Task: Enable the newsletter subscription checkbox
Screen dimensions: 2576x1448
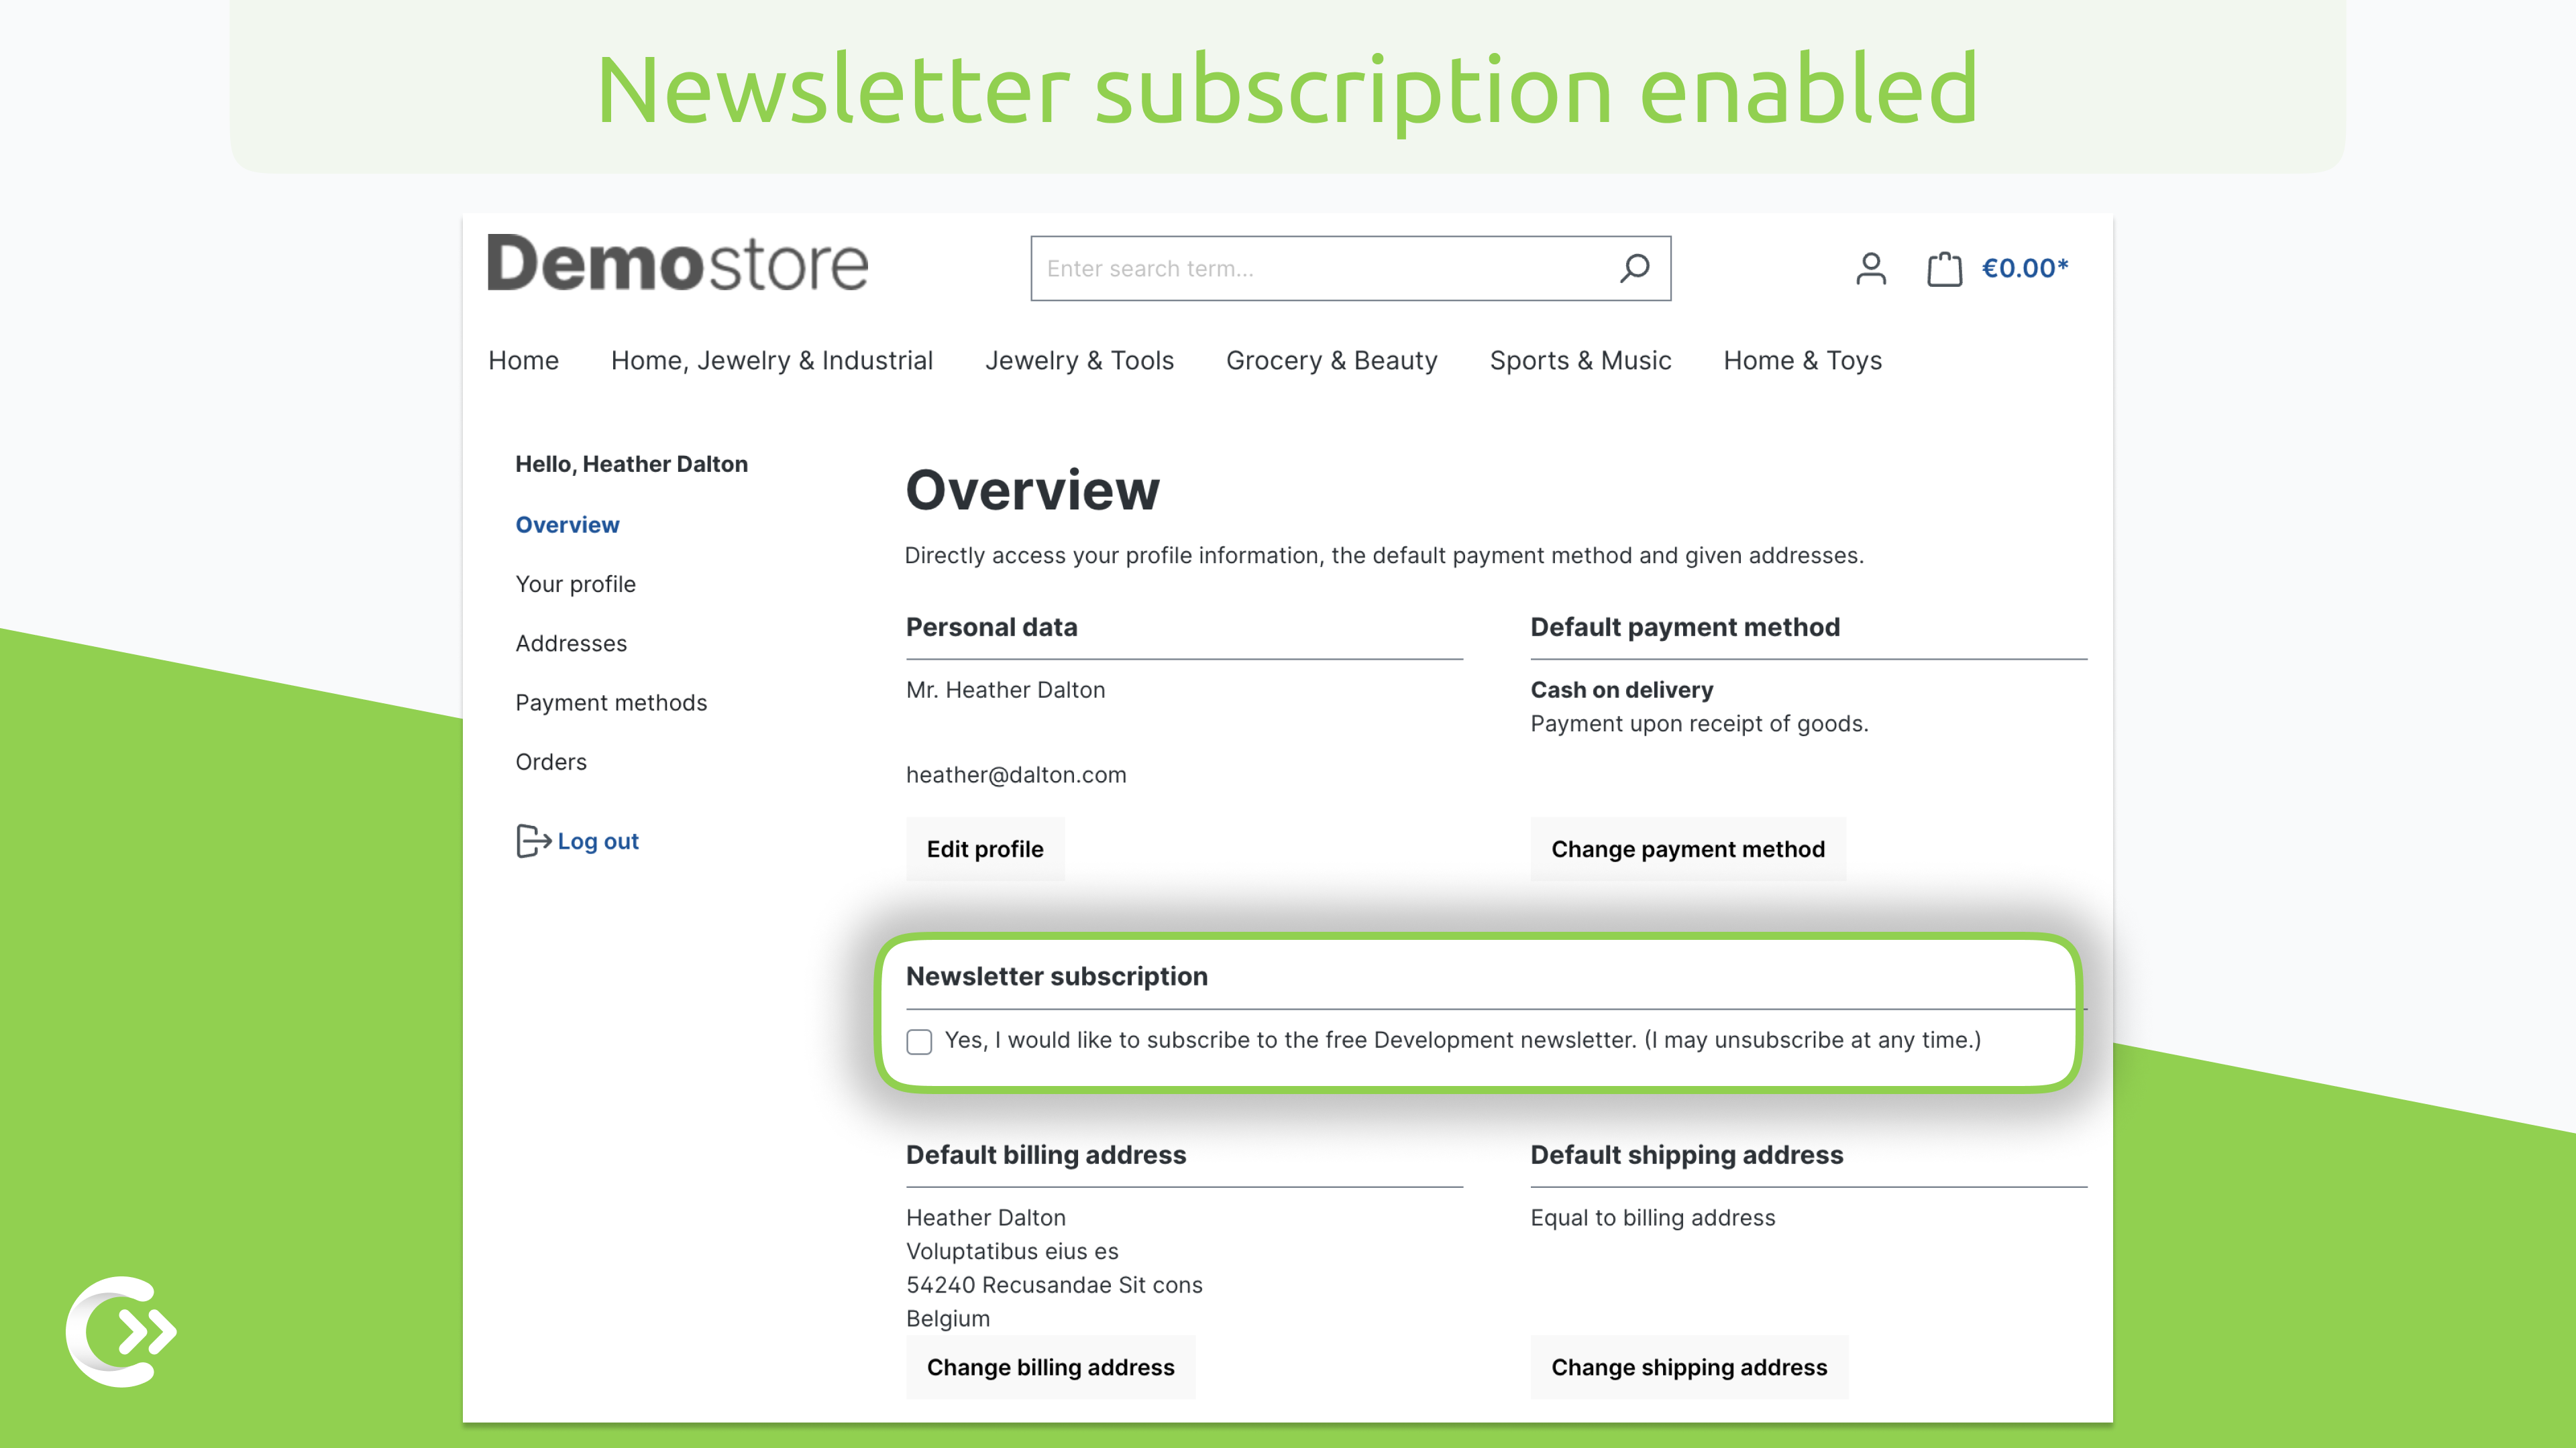Action: point(918,1041)
